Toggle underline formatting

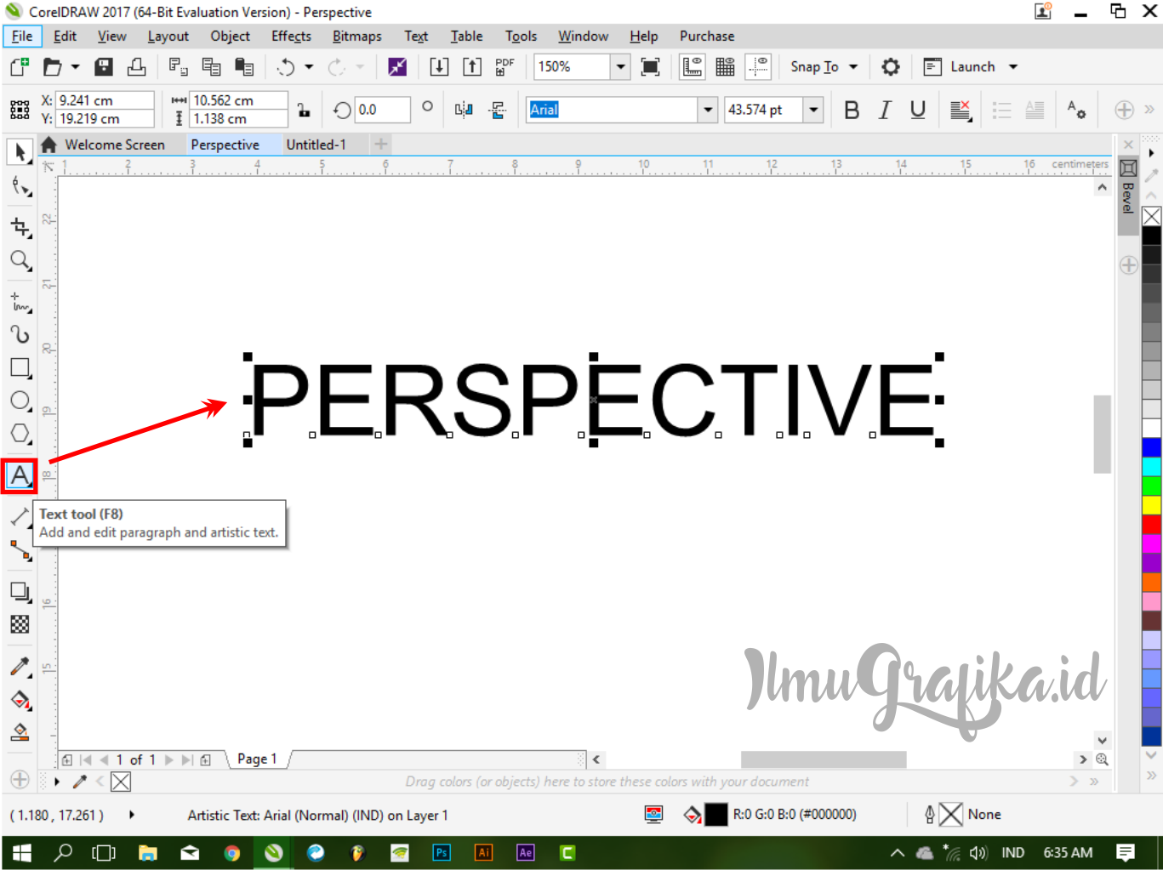coord(918,109)
